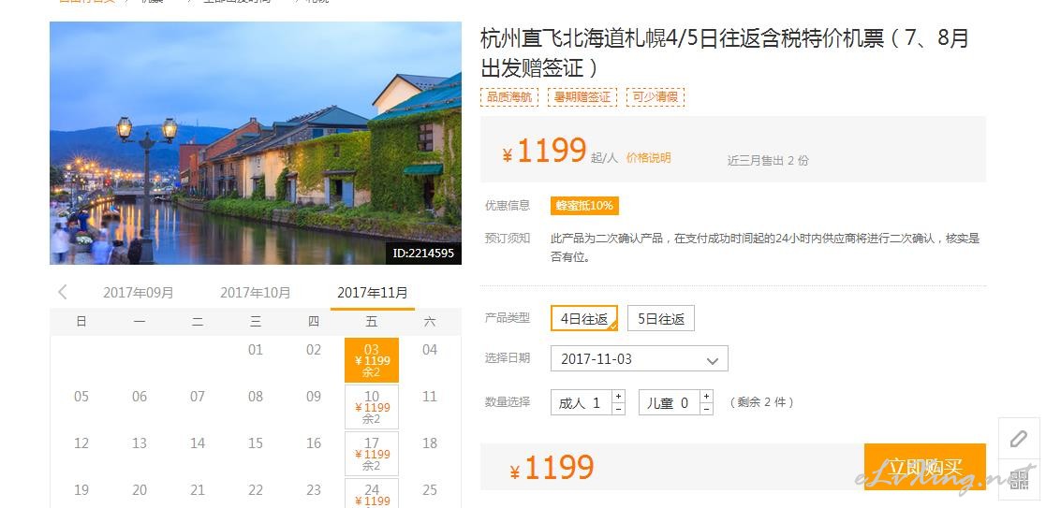Click the text 近三月售出 2 份
Image resolution: width=1046 pixels, height=508 pixels.
767,160
